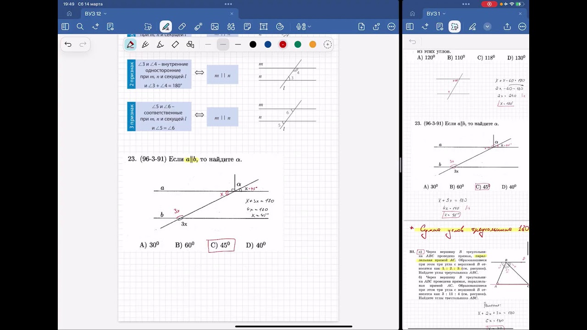Click the '3 признак' label in ВУЗ 12

132,116
